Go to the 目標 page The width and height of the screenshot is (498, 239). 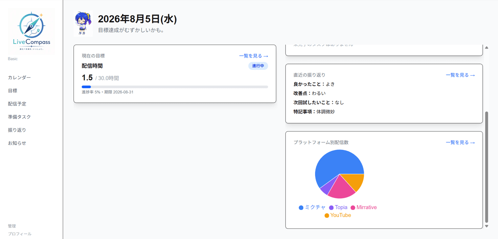(x=12, y=91)
